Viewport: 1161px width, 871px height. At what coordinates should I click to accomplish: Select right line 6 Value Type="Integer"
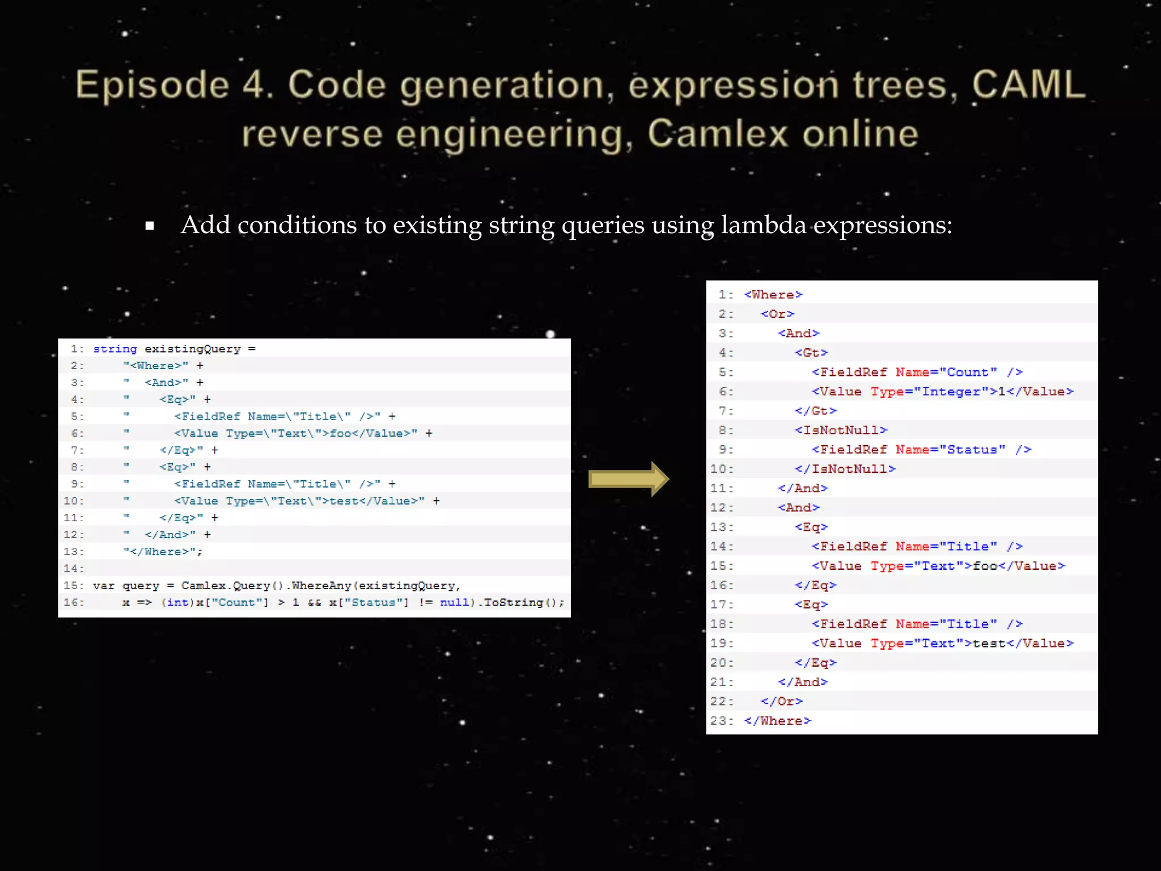(943, 391)
